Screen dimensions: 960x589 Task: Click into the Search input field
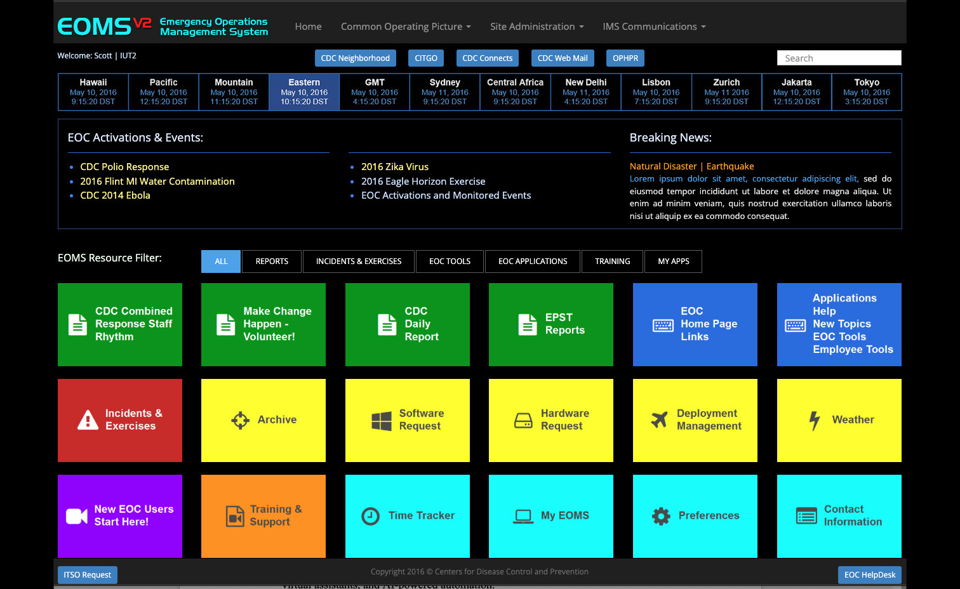coord(839,58)
